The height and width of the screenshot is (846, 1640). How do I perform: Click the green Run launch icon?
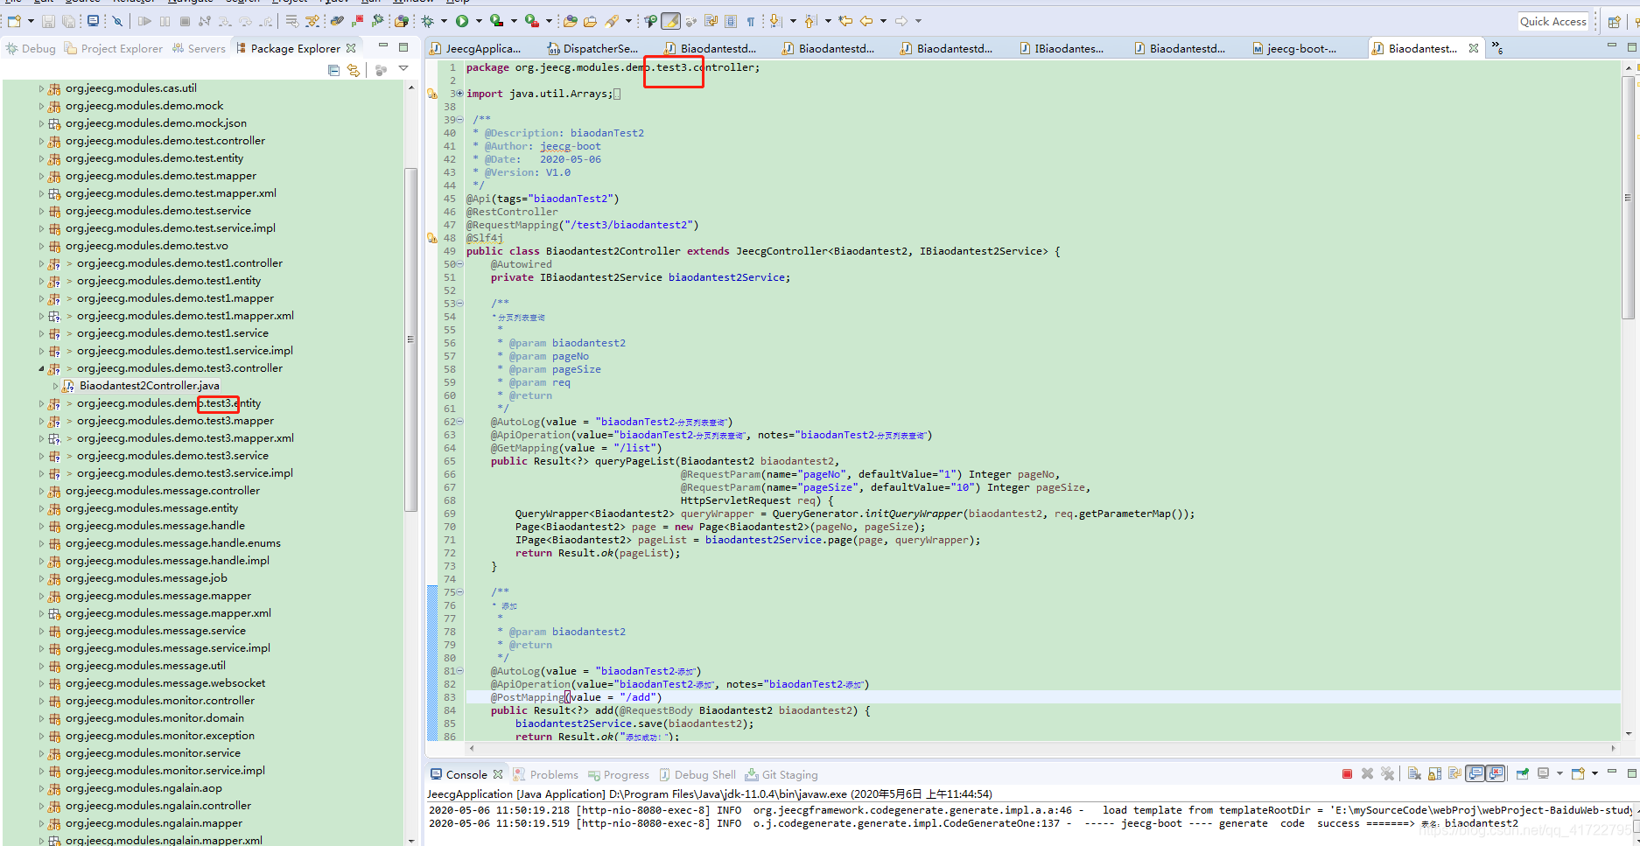coord(462,21)
